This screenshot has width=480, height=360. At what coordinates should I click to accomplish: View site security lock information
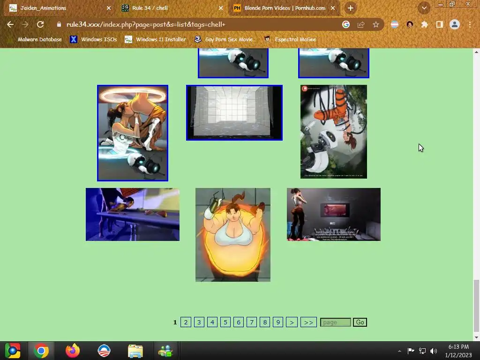59,24
